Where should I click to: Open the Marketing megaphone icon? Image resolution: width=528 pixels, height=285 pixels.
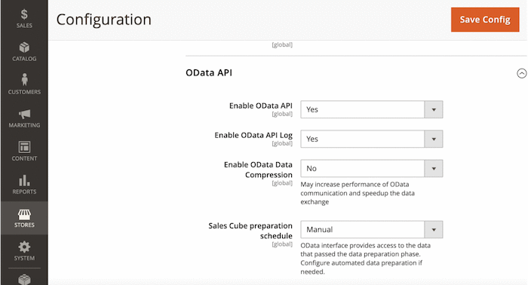(24, 114)
